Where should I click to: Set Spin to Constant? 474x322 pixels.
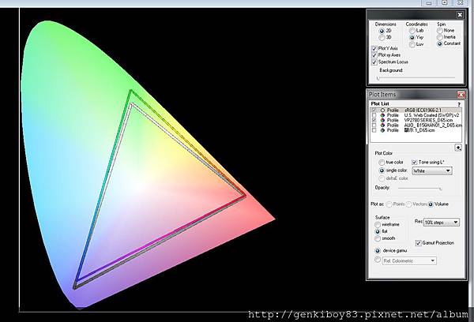(x=439, y=43)
